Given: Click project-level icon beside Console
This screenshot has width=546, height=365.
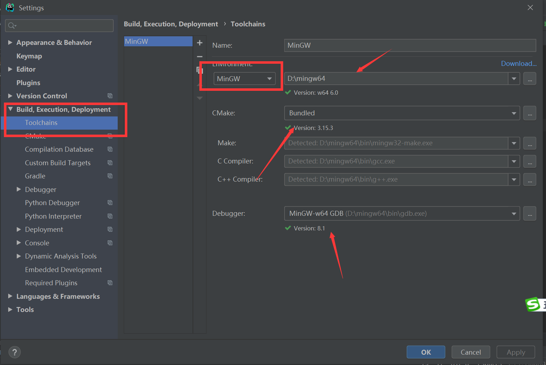Looking at the screenshot, I should [x=110, y=243].
